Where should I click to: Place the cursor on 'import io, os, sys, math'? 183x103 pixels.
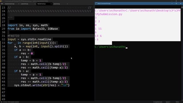click(x=28, y=25)
